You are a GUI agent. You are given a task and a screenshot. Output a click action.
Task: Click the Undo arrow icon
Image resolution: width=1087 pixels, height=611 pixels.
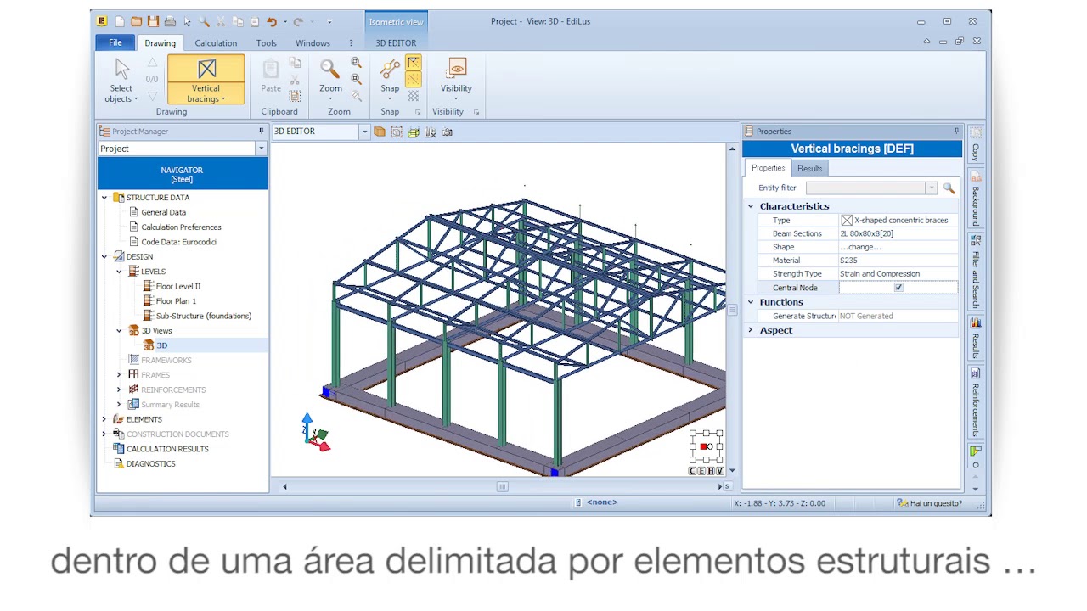point(272,21)
